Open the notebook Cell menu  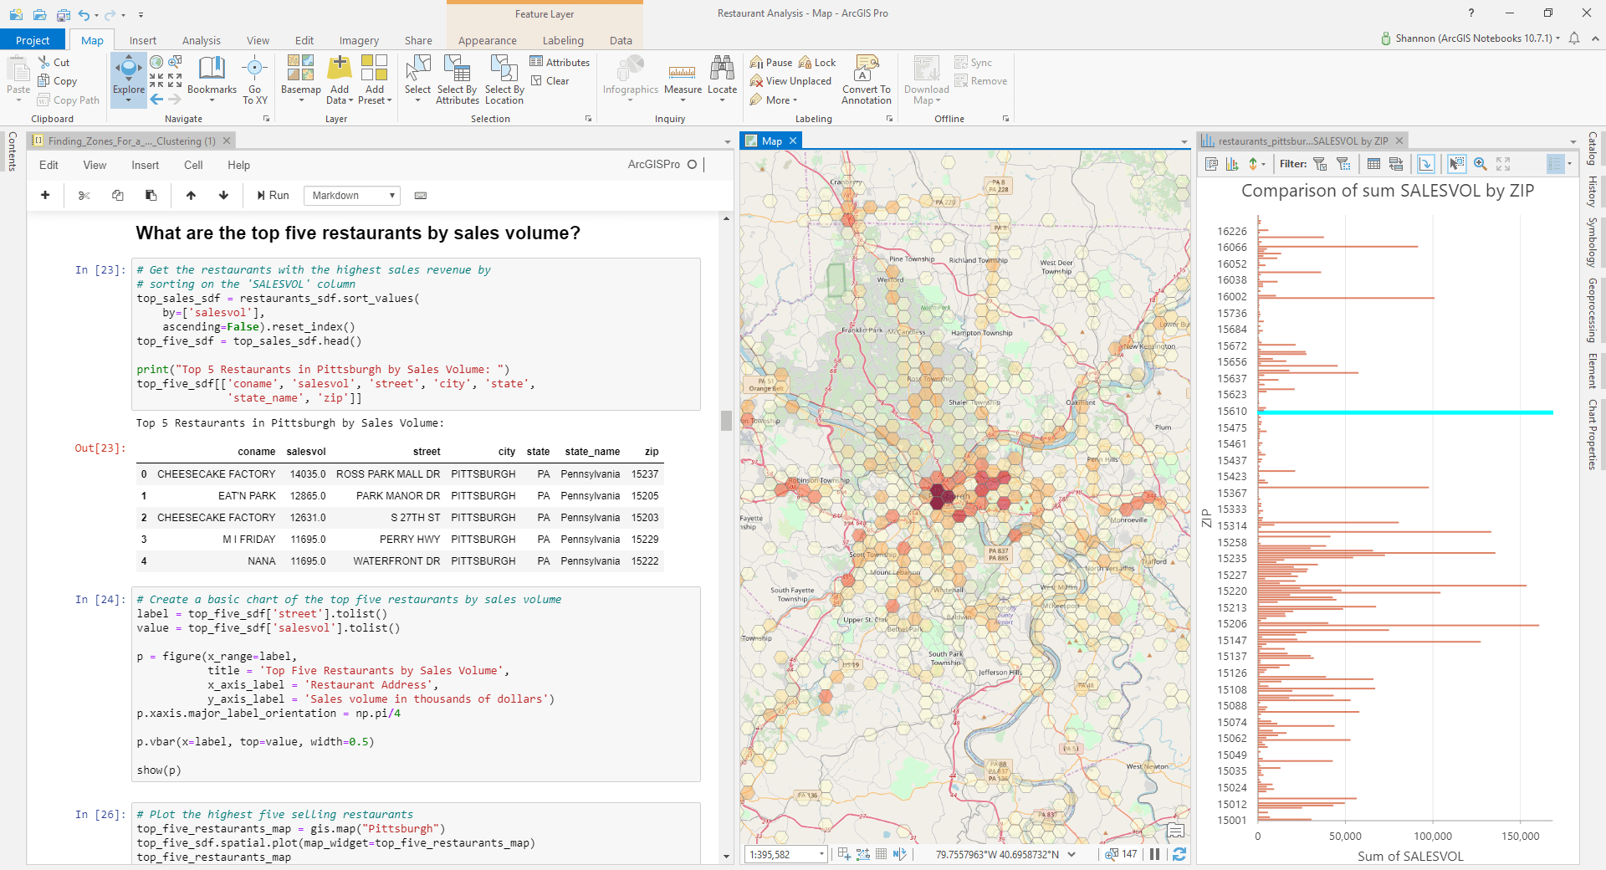(x=193, y=165)
